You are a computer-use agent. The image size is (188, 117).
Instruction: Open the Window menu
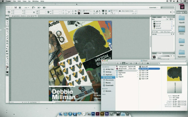tap(35, 1)
